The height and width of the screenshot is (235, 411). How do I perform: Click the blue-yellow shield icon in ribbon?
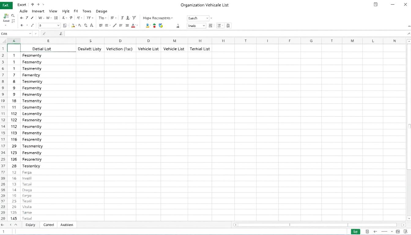coord(161,26)
